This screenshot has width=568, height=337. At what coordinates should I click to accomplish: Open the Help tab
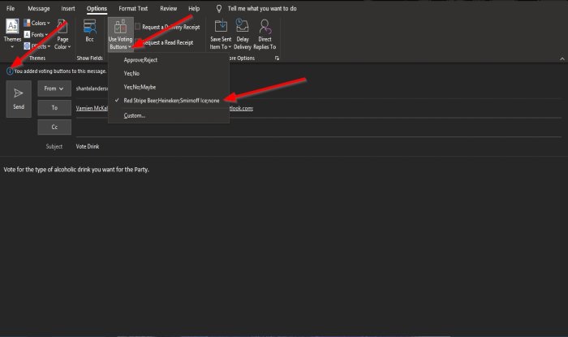point(194,8)
